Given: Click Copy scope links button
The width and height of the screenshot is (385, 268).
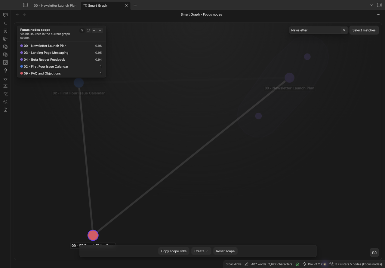Looking at the screenshot, I should 174,251.
